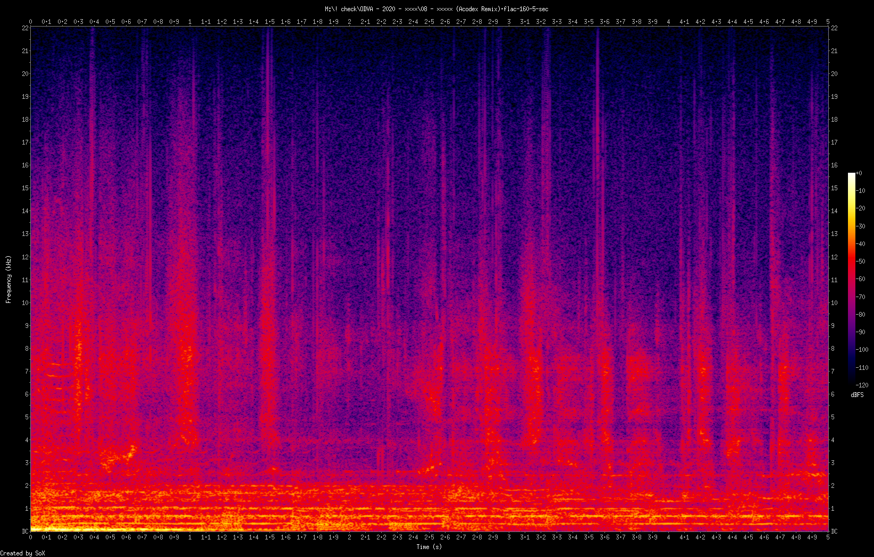Click the "2" tick on the right frequency axis
This screenshot has width=874, height=557.
(833, 486)
